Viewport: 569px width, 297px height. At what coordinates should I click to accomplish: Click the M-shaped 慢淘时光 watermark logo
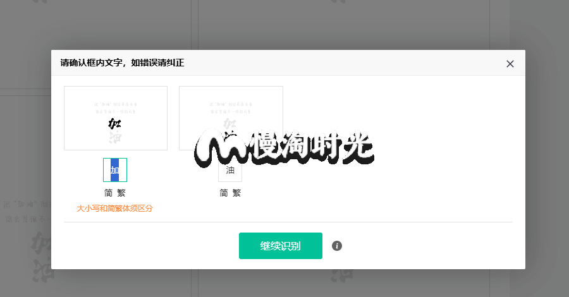point(221,147)
